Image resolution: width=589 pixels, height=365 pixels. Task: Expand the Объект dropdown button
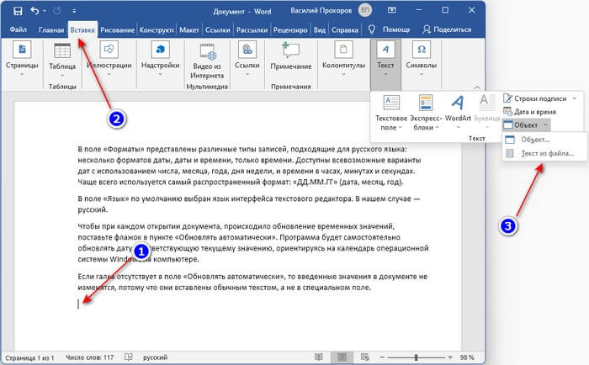tap(547, 124)
